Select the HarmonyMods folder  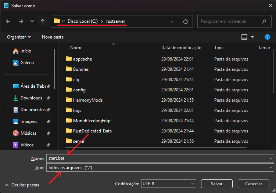click(84, 100)
